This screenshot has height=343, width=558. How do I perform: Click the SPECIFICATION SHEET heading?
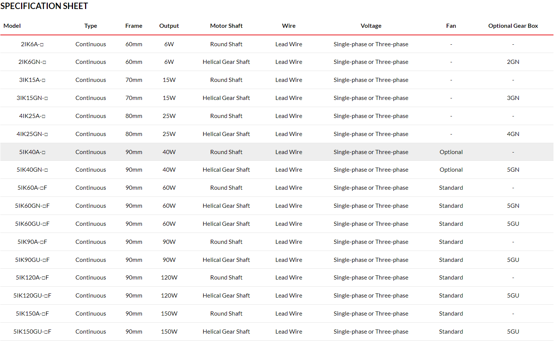point(44,6)
